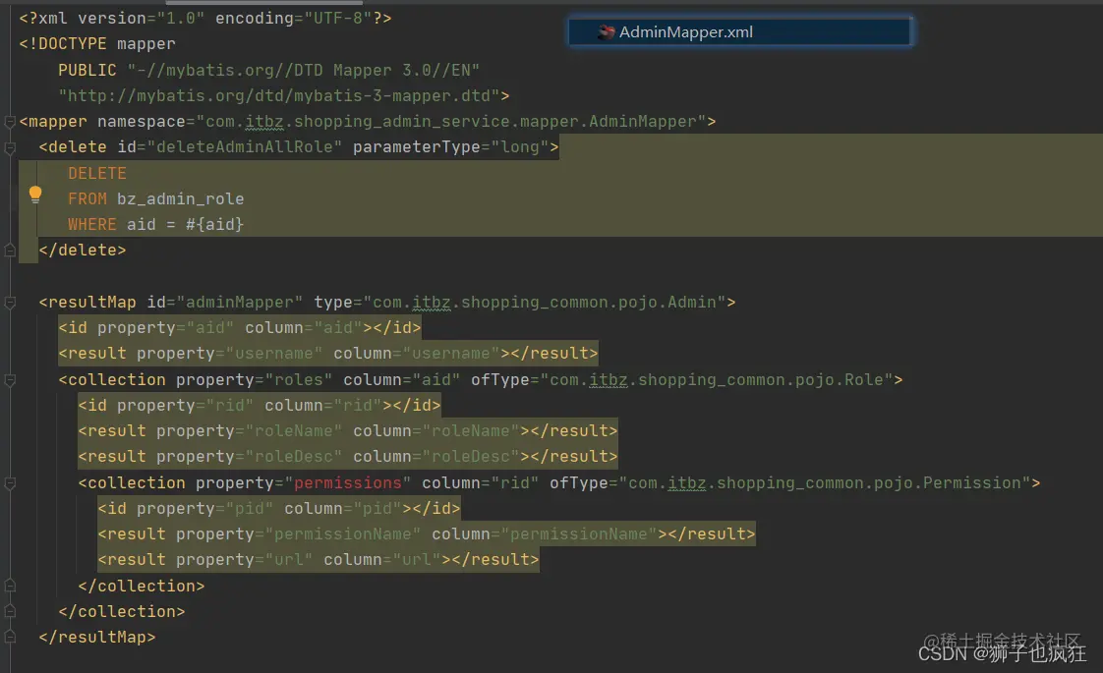Click the roles property value
Screen dimensions: 1103x673
[299, 380]
